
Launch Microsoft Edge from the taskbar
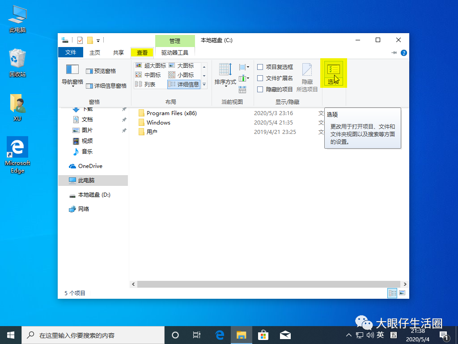point(219,335)
